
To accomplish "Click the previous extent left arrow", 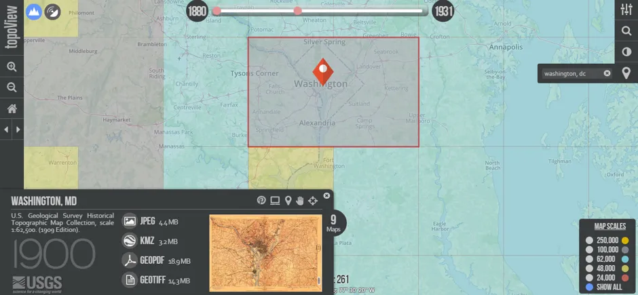I will pos(5,130).
